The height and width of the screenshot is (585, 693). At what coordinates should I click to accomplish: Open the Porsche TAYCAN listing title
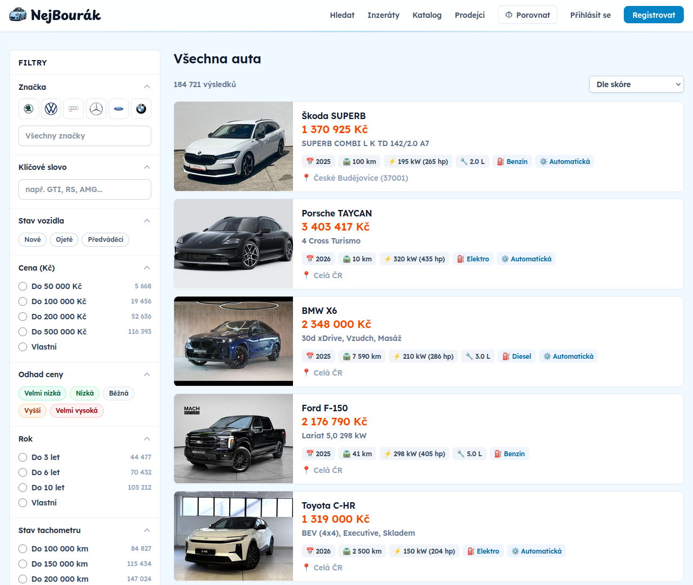coord(337,213)
